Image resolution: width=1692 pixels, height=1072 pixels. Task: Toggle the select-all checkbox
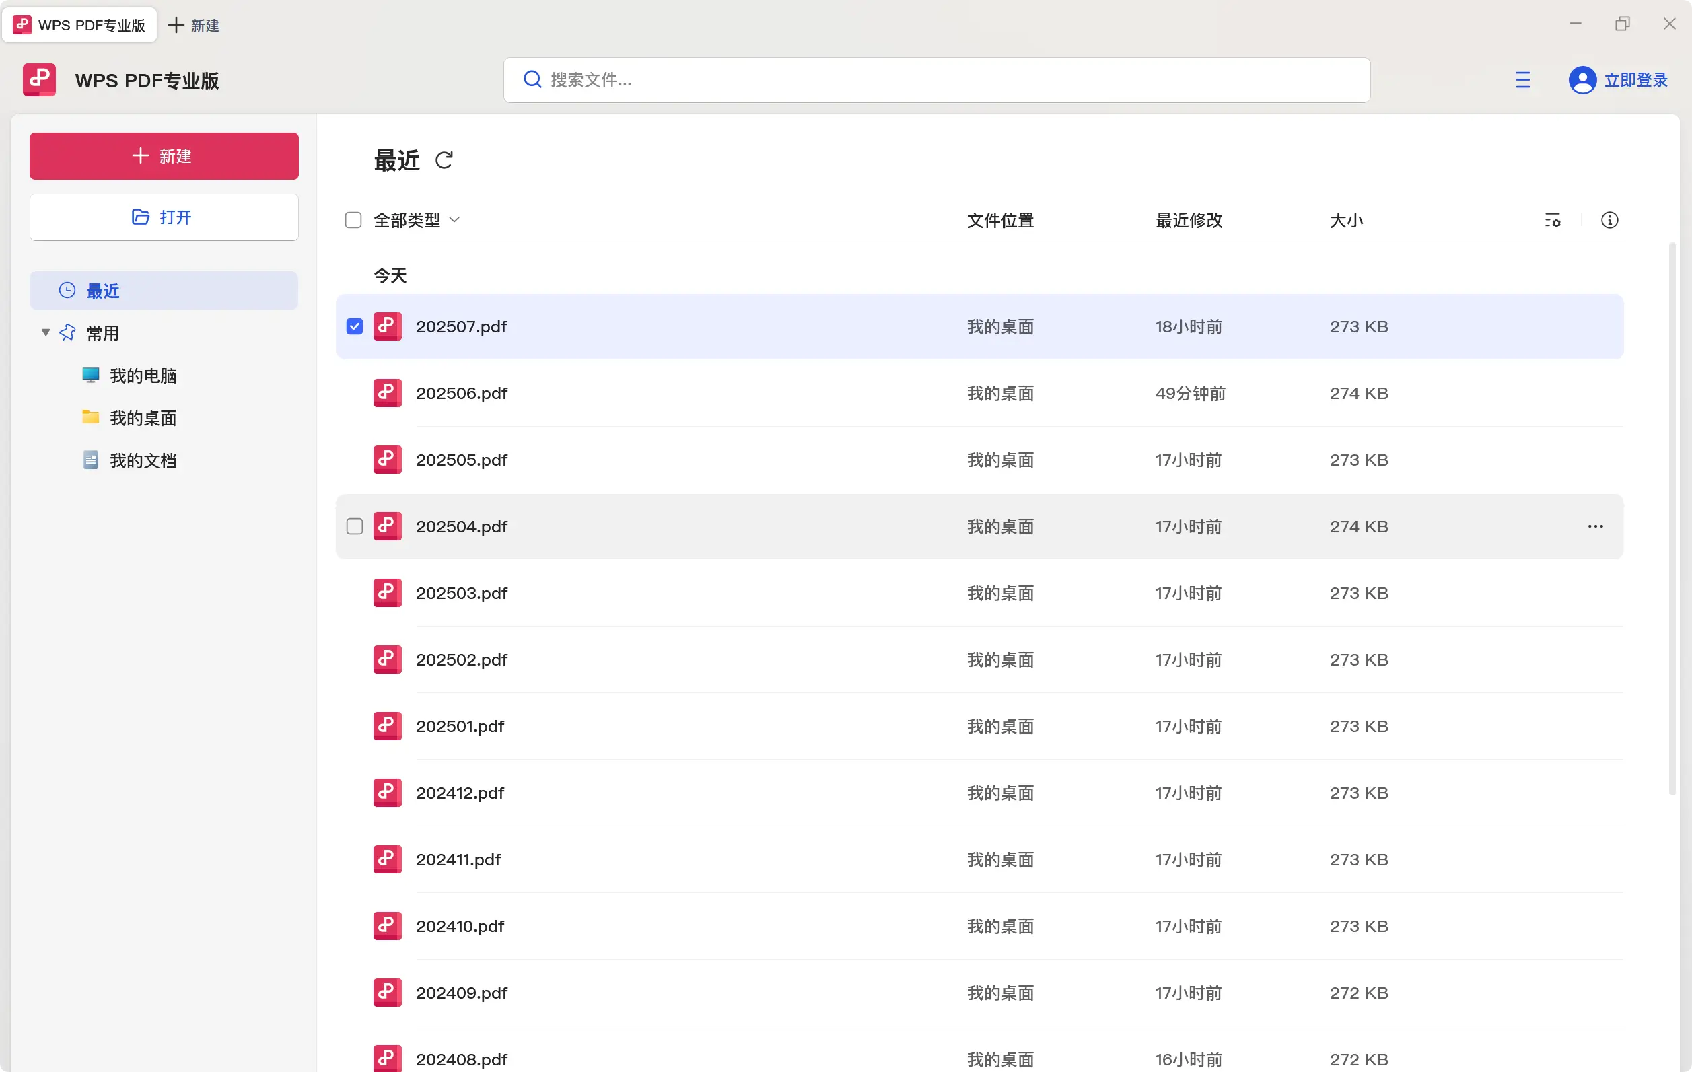[x=353, y=220]
